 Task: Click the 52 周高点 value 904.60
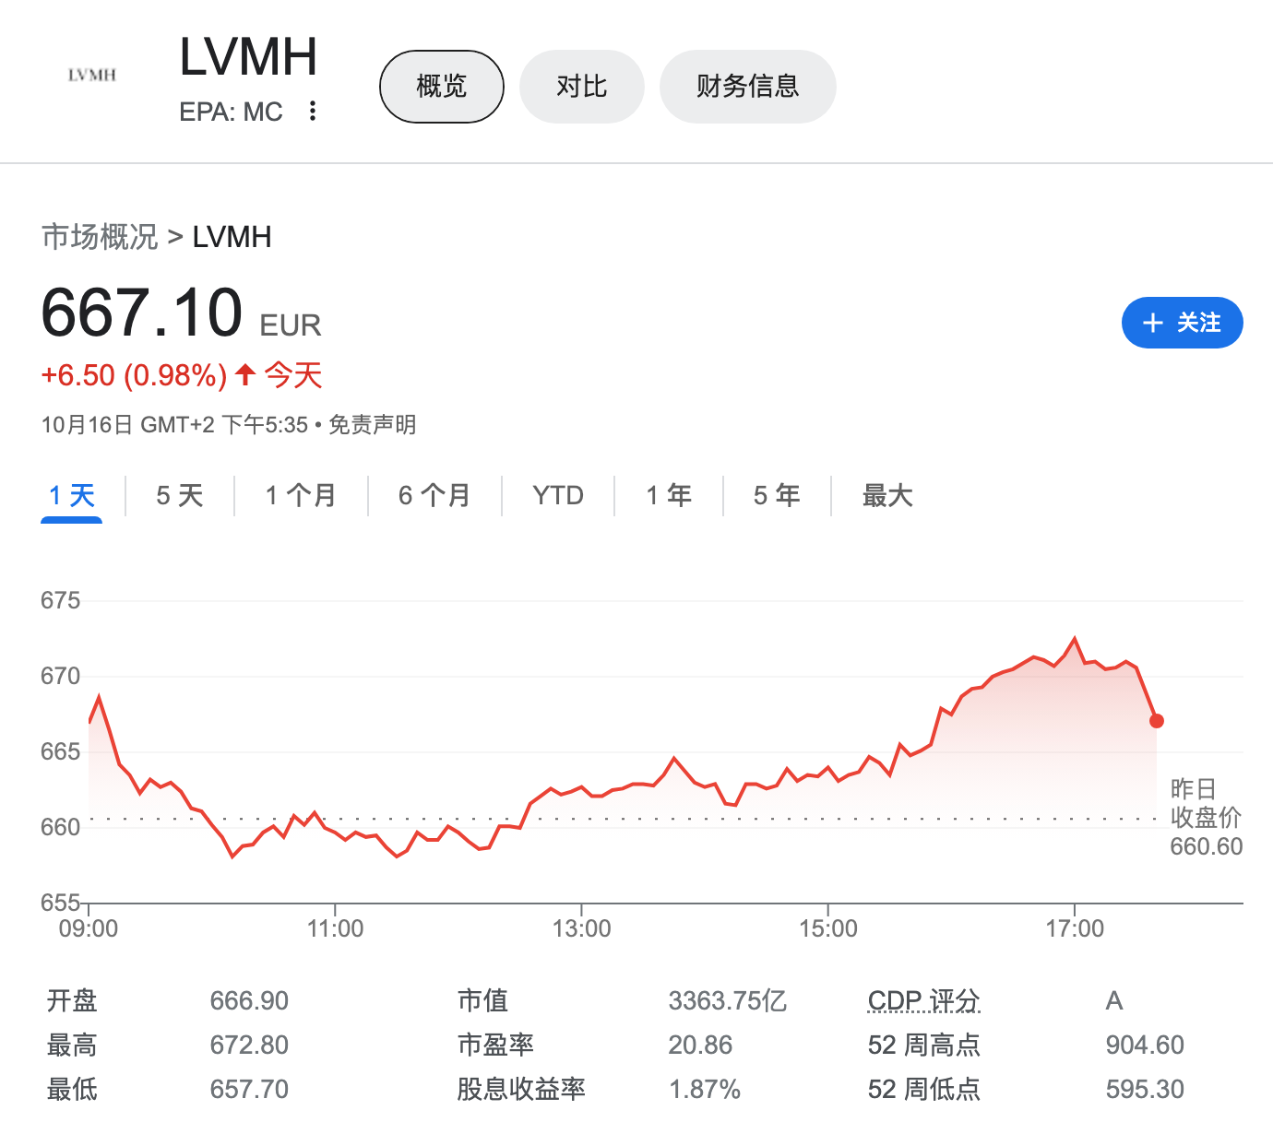(x=1145, y=1045)
